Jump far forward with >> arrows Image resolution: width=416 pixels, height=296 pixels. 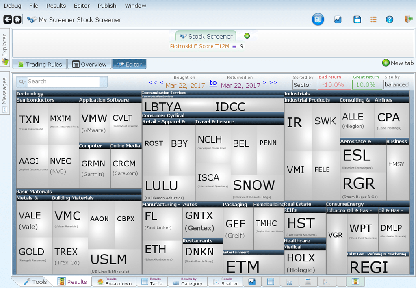273,82
